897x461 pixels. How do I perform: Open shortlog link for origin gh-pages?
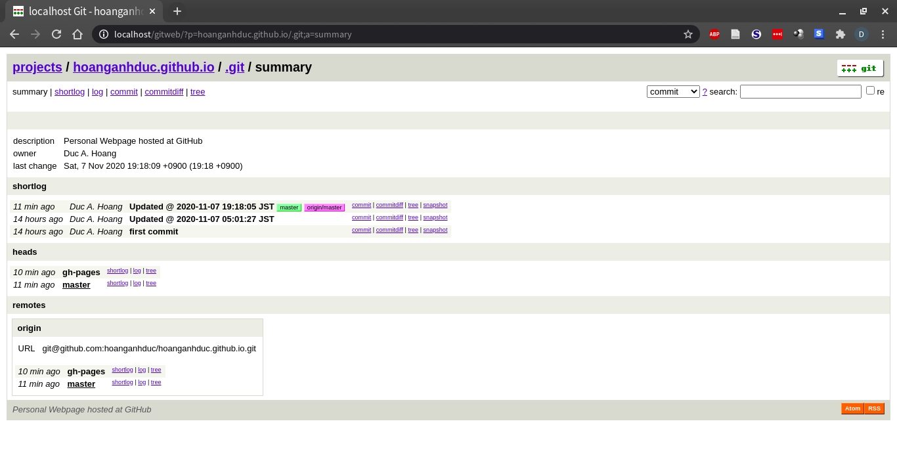click(122, 370)
